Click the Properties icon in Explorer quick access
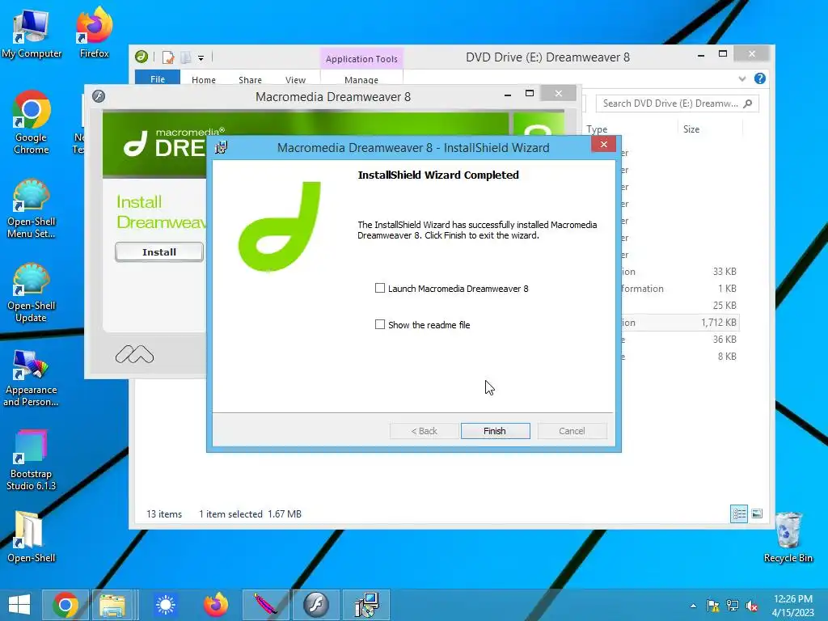 tap(168, 57)
